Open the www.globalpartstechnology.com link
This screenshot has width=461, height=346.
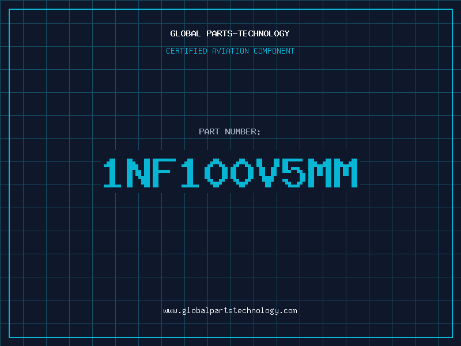[230, 311]
